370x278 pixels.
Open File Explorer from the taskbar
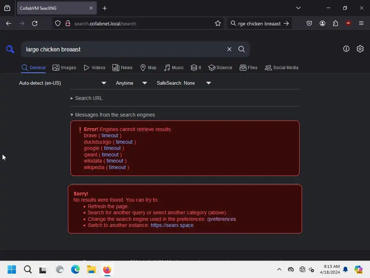click(x=91, y=269)
